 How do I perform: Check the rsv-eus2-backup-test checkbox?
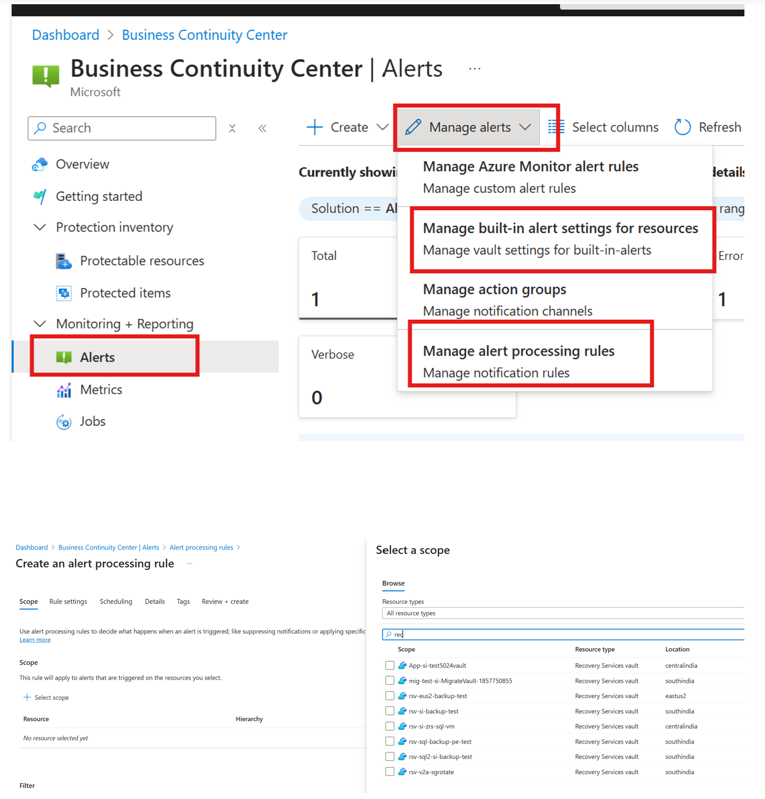click(x=390, y=696)
